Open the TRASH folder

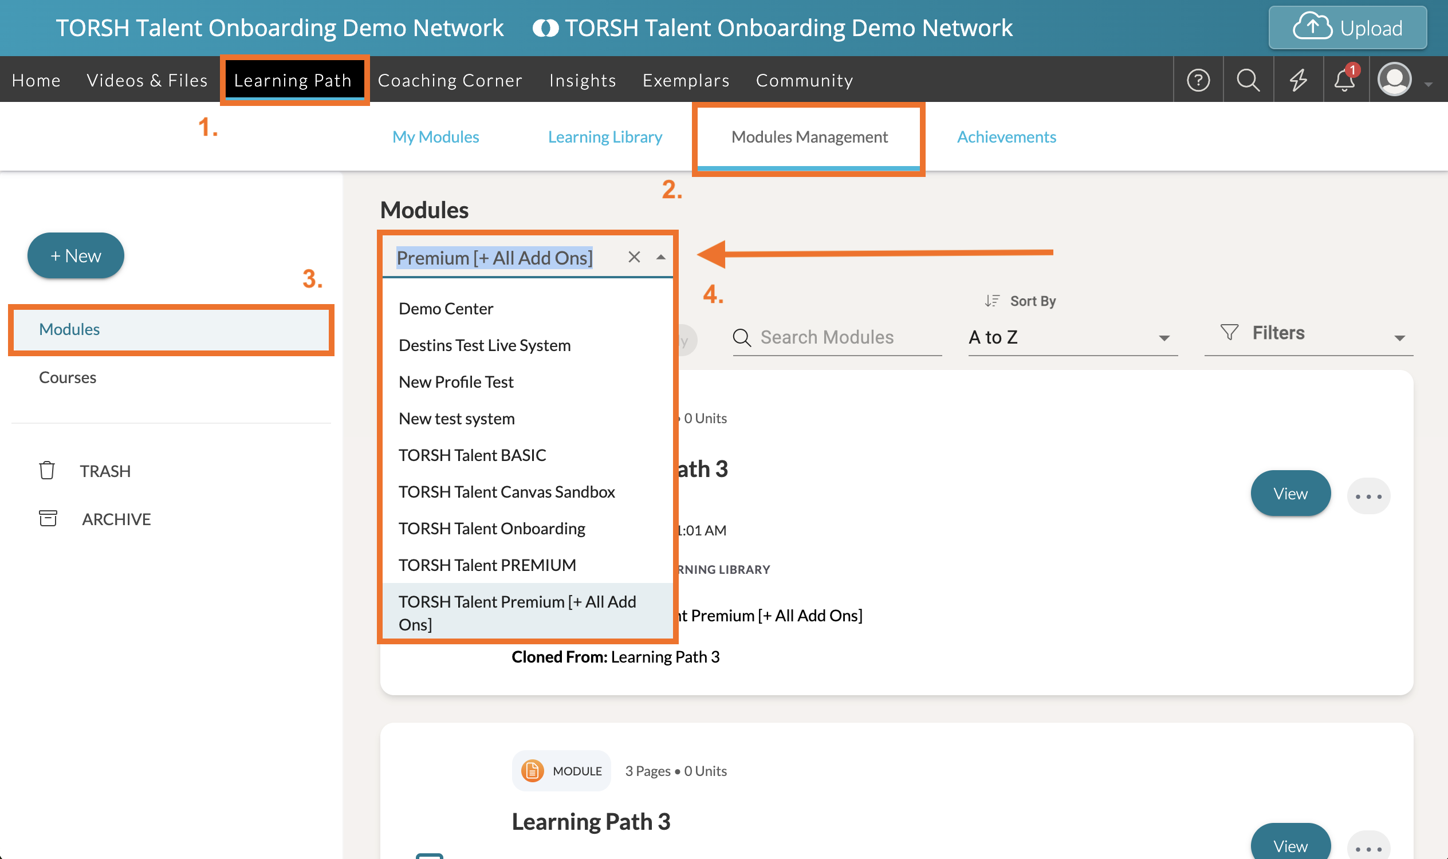[x=105, y=471]
